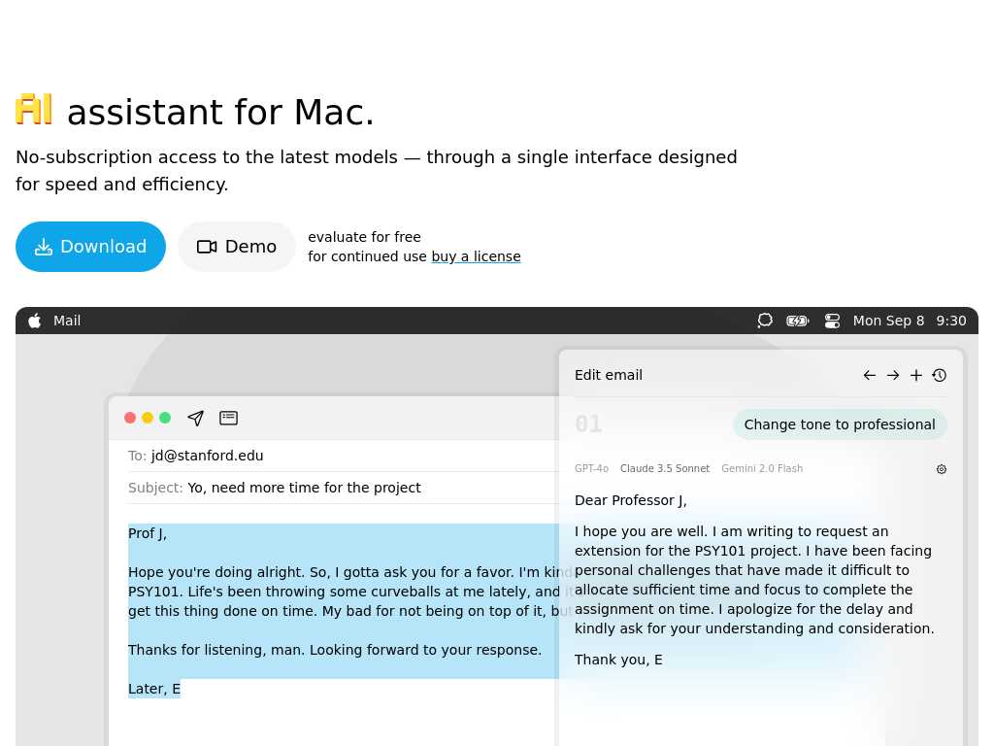Click 'Thank you, E' in the response

pyautogui.click(x=618, y=660)
